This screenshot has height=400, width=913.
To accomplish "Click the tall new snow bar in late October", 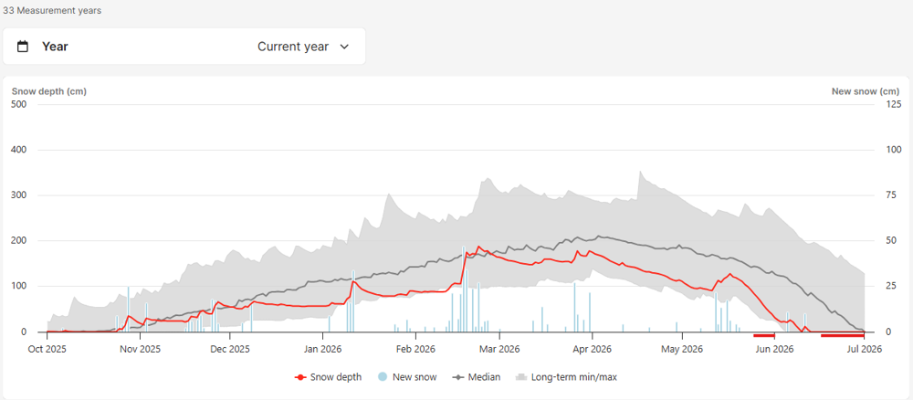I will [128, 310].
